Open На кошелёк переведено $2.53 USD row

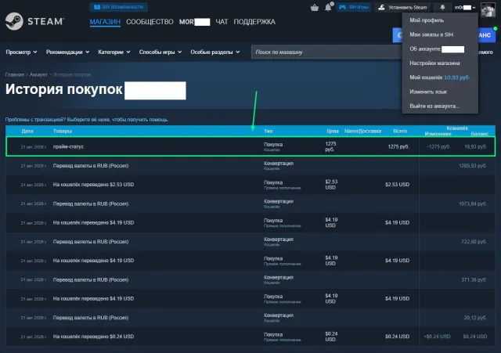point(250,185)
